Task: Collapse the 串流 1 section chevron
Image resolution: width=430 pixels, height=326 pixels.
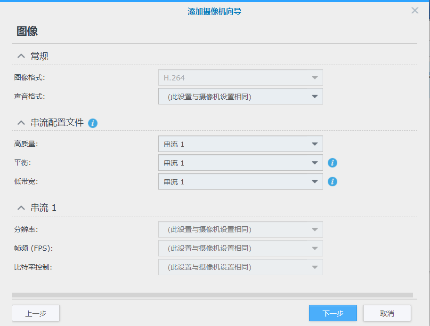Action: pos(21,208)
